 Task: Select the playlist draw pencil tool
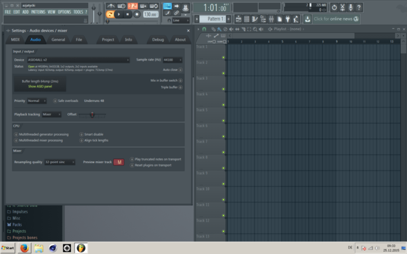pyautogui.click(x=213, y=30)
